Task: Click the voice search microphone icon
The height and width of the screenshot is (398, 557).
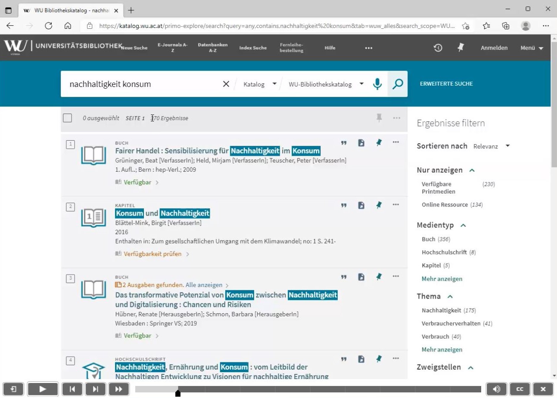Action: [377, 84]
